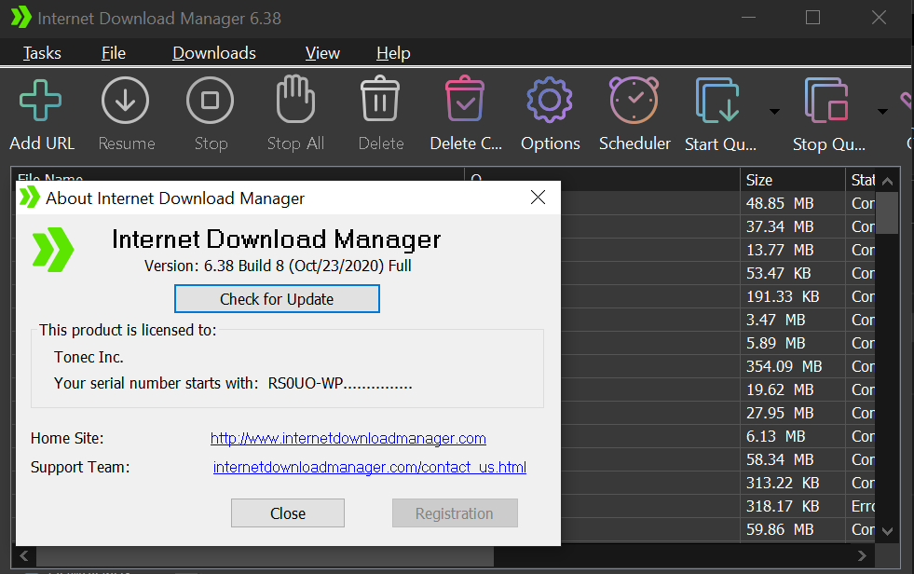The width and height of the screenshot is (914, 574).
Task: Select the row with size 59.86 MB
Action: coord(717,529)
